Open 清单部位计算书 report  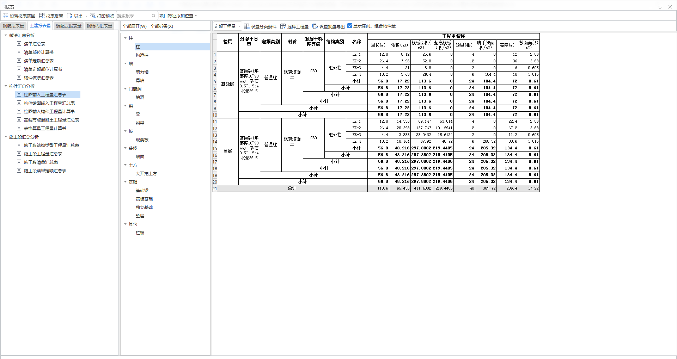coord(38,52)
